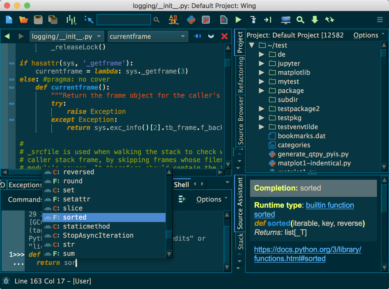Collapse the 'if hasattr' fold marker

click(12, 63)
